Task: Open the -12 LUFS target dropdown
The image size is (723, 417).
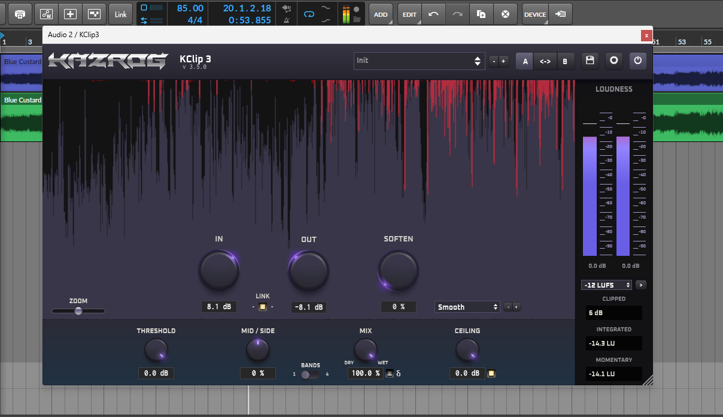Action: tap(606, 285)
